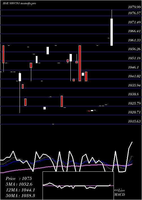Click the 1051.18 axis value
The image size is (142, 200).
pos(134,58)
